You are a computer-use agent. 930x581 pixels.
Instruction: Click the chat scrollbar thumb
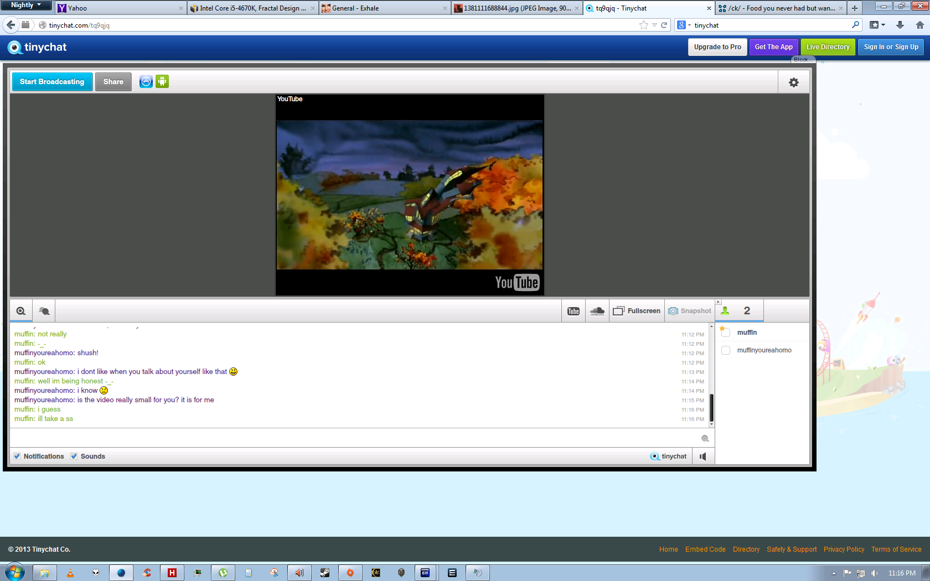click(711, 408)
